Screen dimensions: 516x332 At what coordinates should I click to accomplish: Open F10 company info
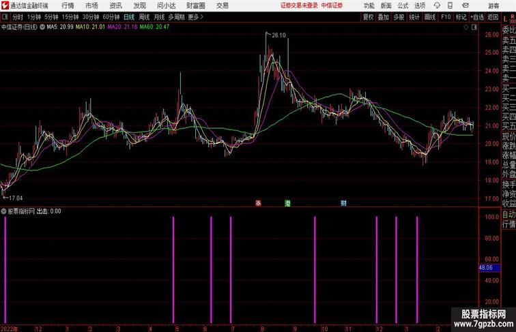coord(446,17)
